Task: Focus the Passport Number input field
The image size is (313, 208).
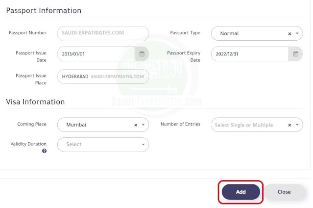Action: [x=103, y=33]
